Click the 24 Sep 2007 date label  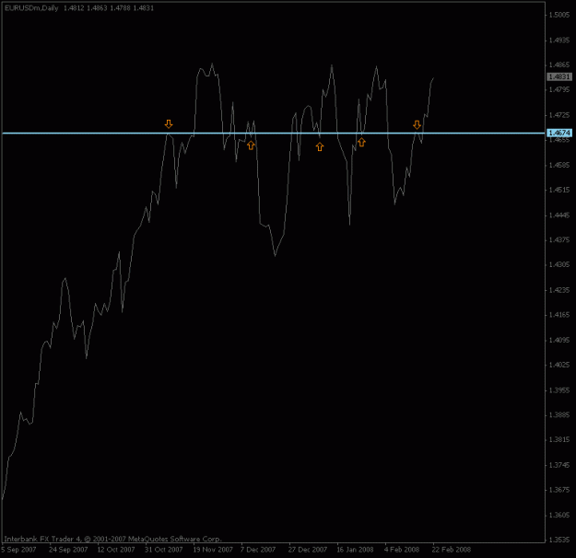68,550
